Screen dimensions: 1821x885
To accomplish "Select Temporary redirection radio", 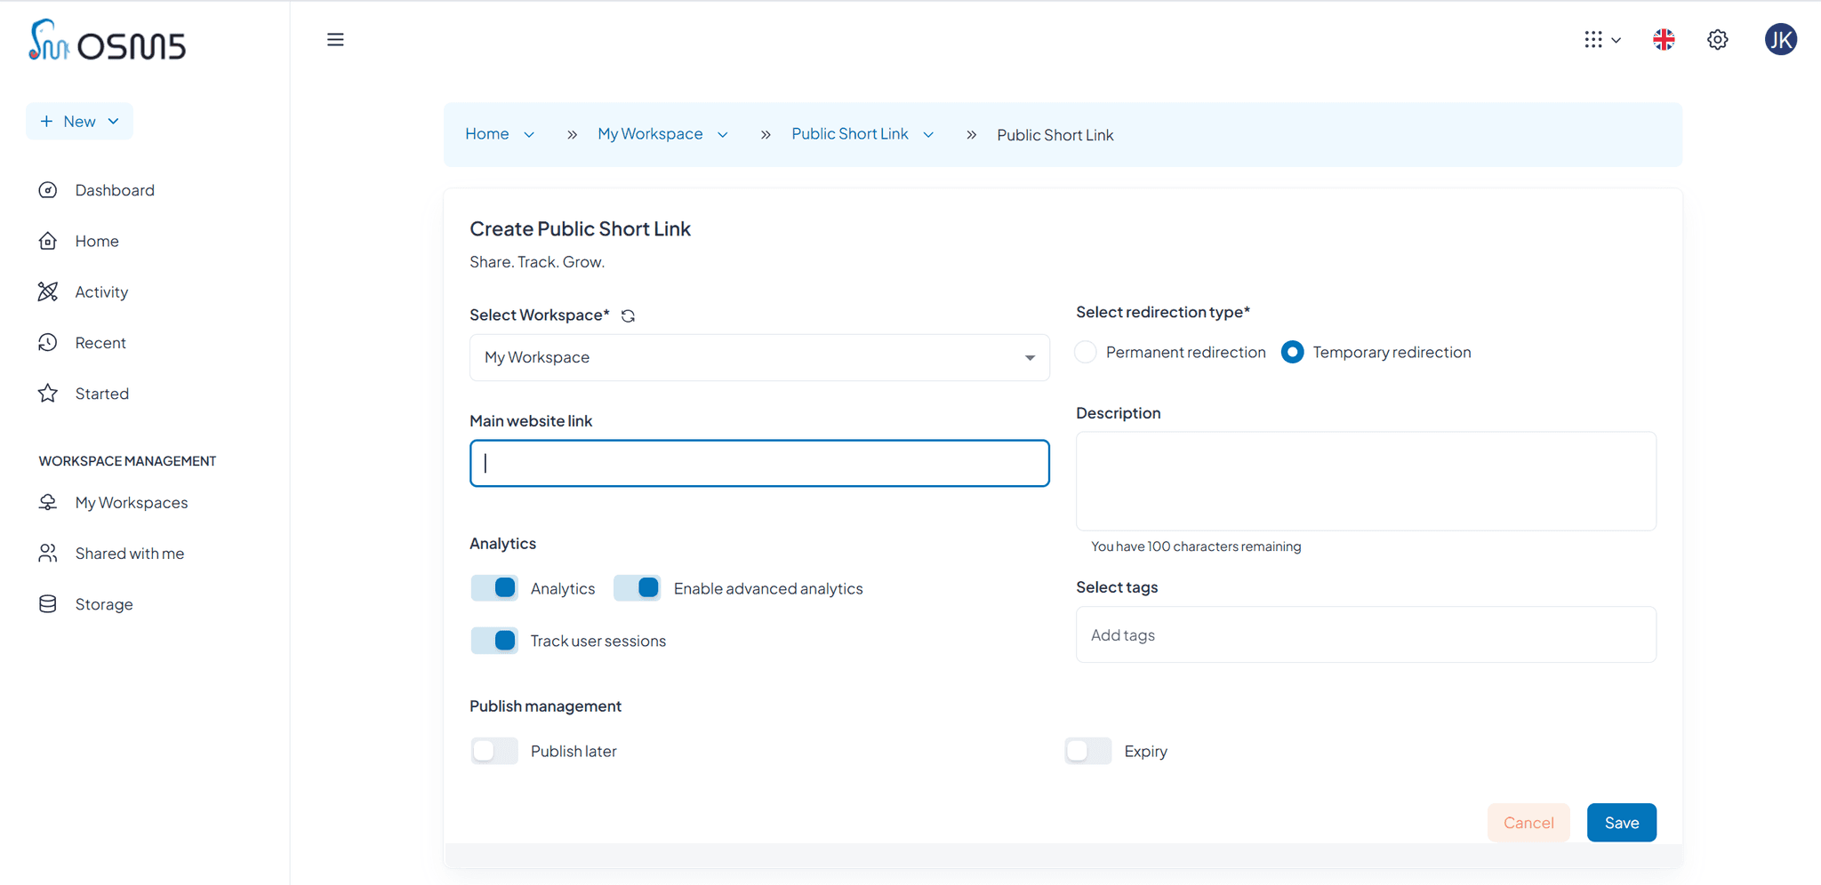I will [x=1293, y=352].
